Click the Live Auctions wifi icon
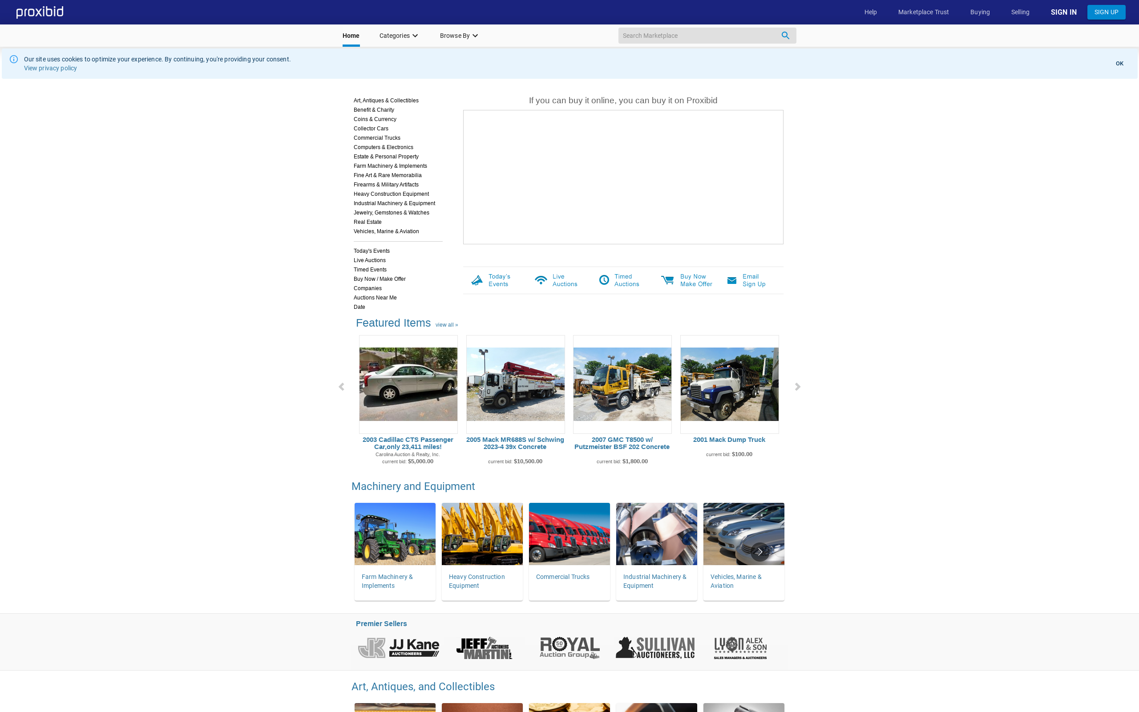 (x=541, y=281)
